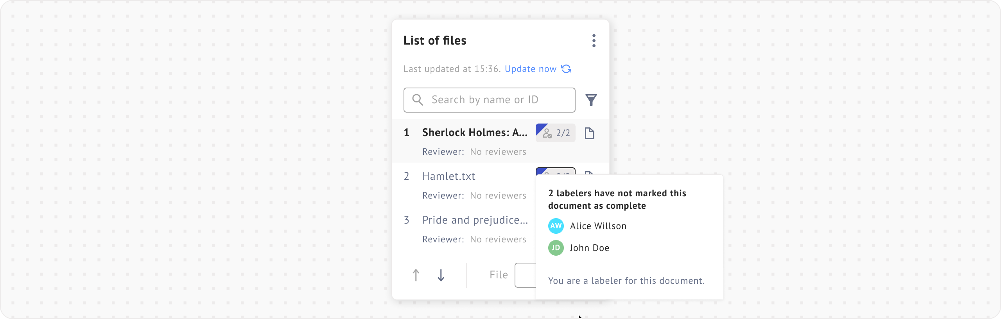Select the Alice Willson name in the tooltip
The image size is (1001, 319).
coord(598,226)
